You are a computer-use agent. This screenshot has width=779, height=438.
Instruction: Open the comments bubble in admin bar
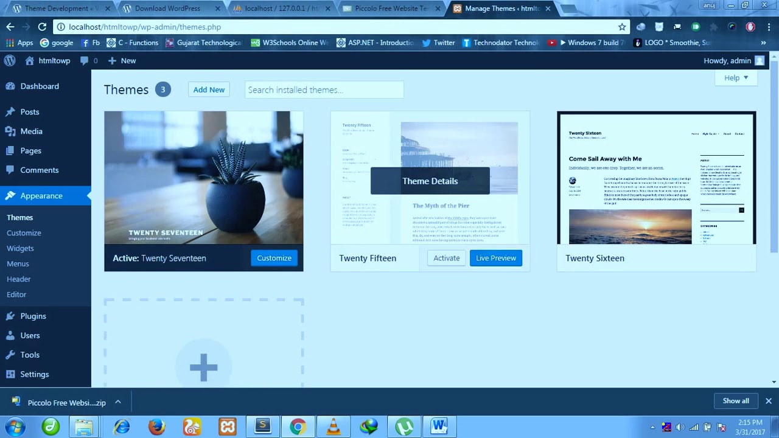tap(89, 60)
